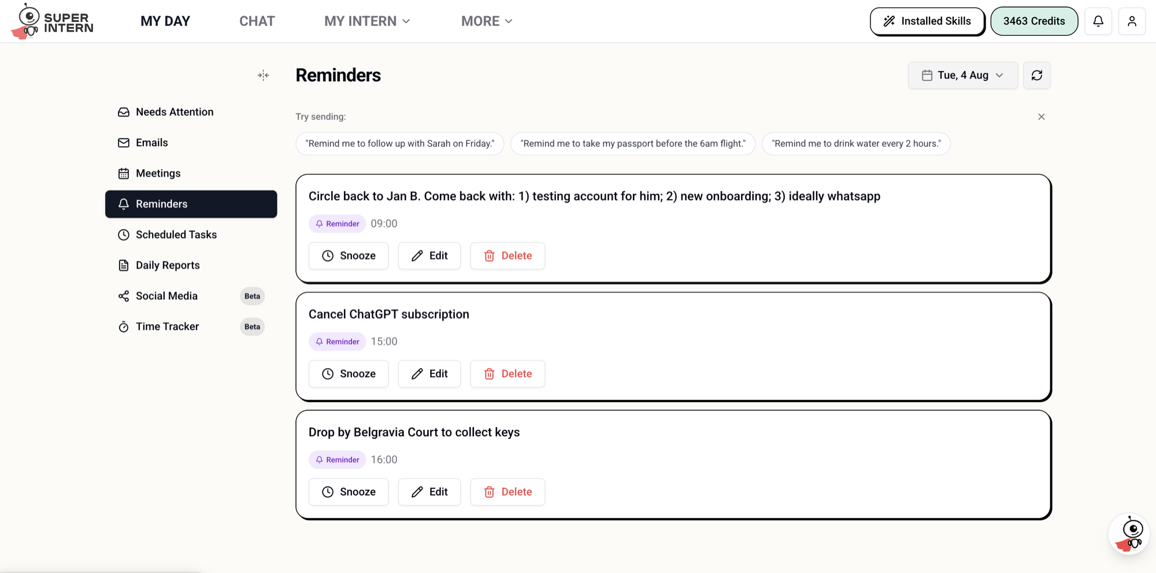Click the Reminder tag at 16:00

pos(337,460)
